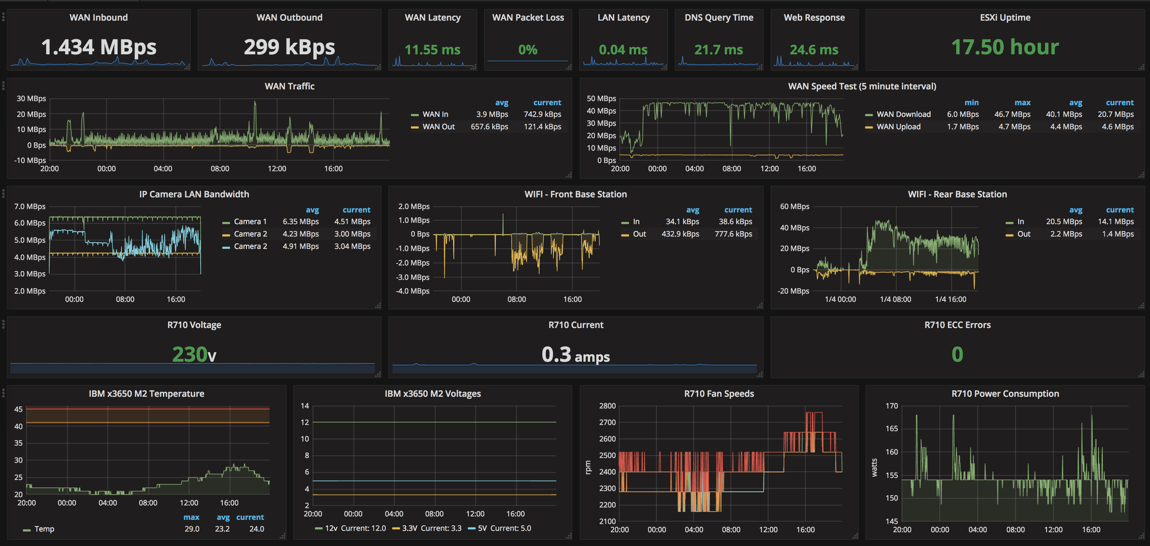Click the WIFI Rear Base Station corner grip
The image size is (1150, 546).
tap(1141, 306)
